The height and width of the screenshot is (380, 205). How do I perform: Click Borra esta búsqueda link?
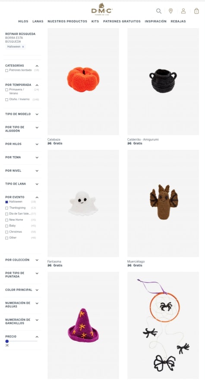pyautogui.click(x=14, y=40)
